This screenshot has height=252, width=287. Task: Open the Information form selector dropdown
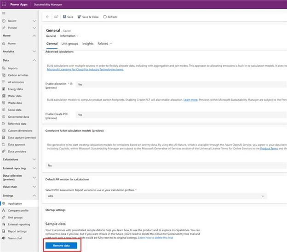coord(69,36)
